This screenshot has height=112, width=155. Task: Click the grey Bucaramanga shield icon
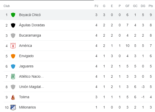(x=13, y=35)
